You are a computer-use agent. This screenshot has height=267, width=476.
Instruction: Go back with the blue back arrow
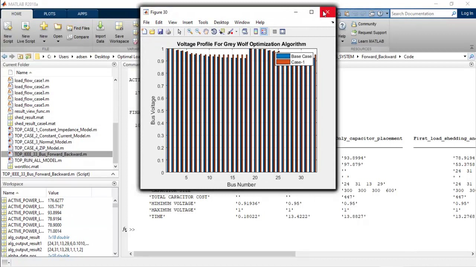[4, 57]
